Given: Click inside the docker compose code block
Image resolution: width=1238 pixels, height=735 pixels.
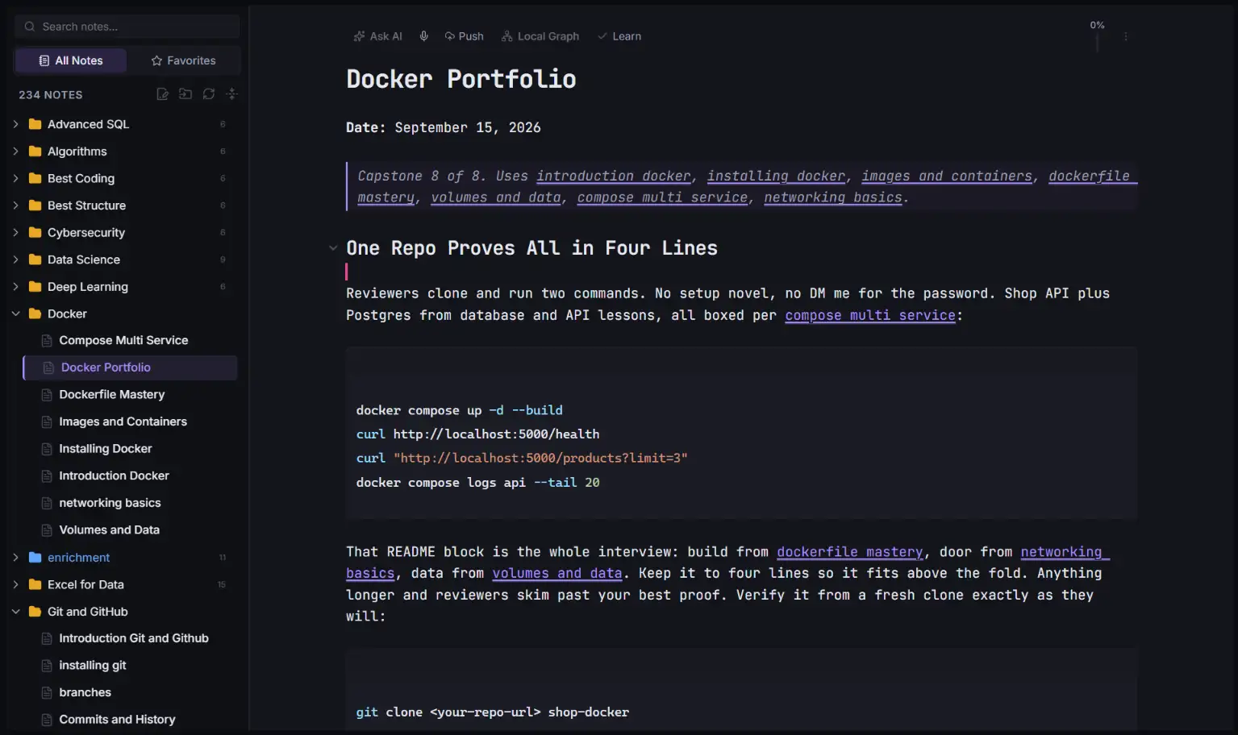Looking at the screenshot, I should [x=741, y=434].
